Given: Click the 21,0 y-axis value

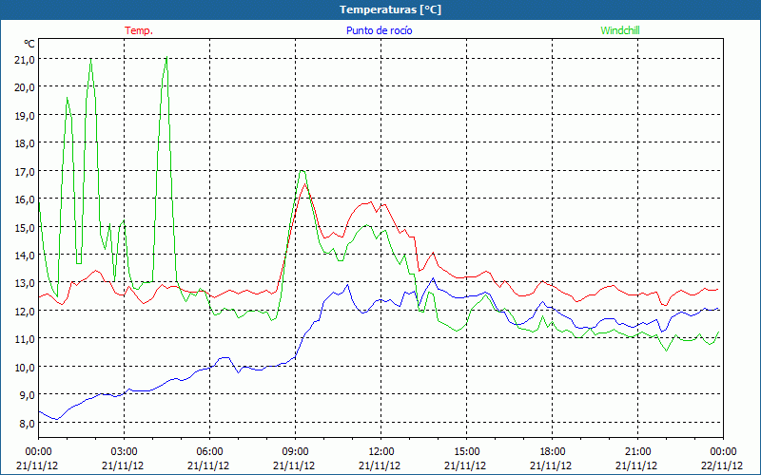Looking at the screenshot, I should (x=27, y=59).
